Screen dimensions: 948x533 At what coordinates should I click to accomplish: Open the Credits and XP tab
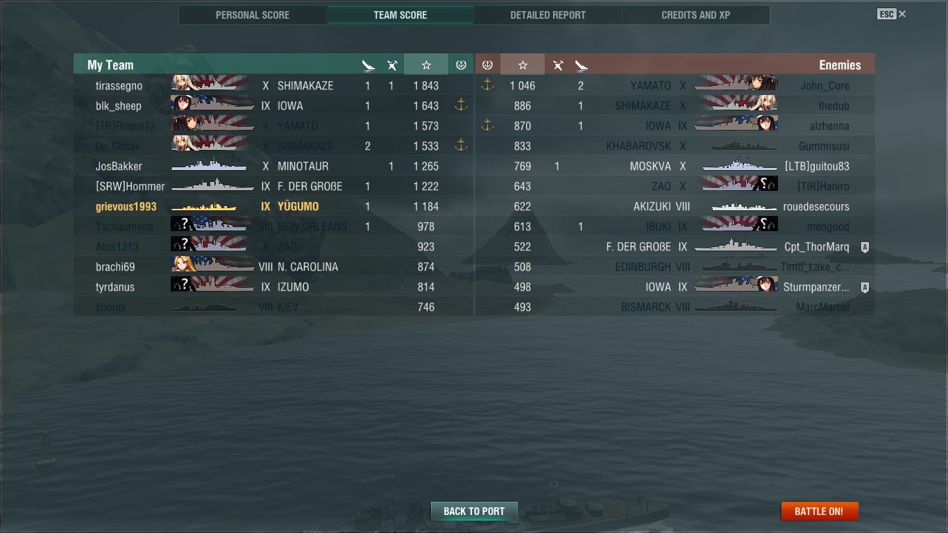(696, 15)
